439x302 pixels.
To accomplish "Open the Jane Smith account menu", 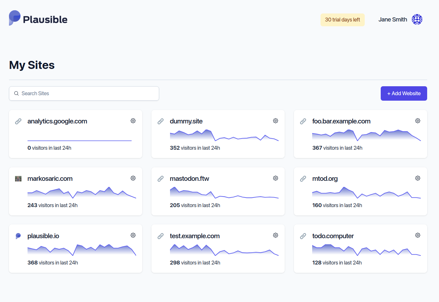I will point(393,20).
